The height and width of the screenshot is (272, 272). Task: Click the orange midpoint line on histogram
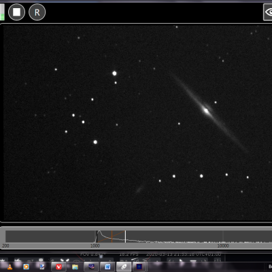(112, 237)
